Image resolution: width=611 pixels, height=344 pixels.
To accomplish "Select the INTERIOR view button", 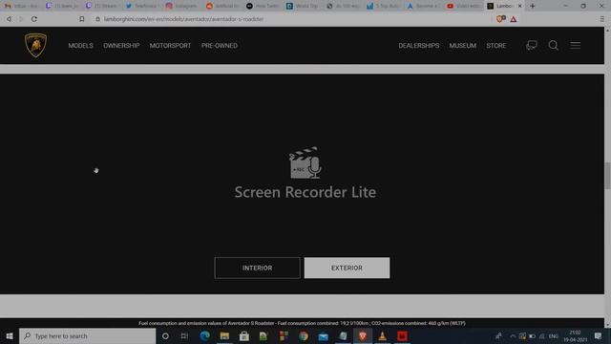I will (x=257, y=268).
